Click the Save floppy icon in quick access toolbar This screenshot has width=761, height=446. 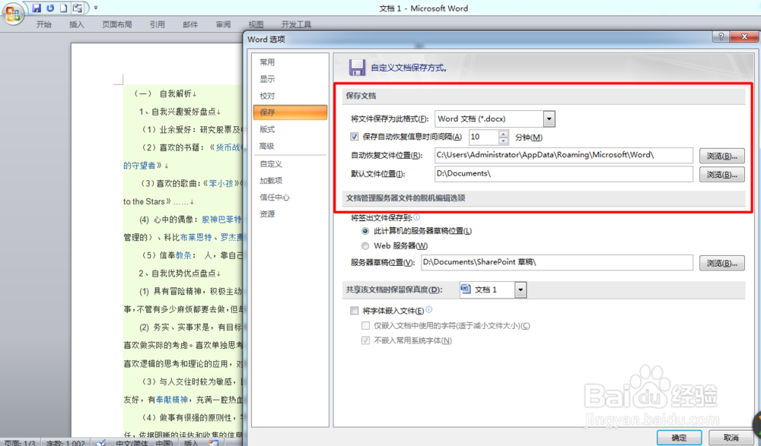click(37, 8)
